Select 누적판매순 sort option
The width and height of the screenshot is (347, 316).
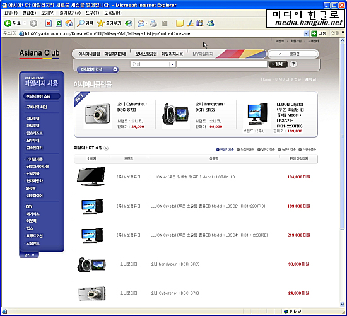(245, 150)
